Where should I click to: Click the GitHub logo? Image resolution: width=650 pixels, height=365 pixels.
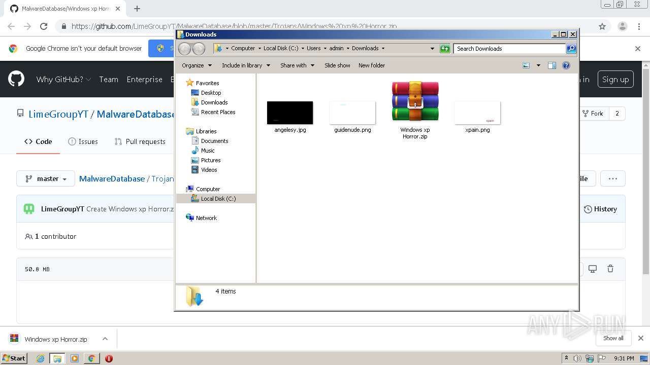coord(16,79)
